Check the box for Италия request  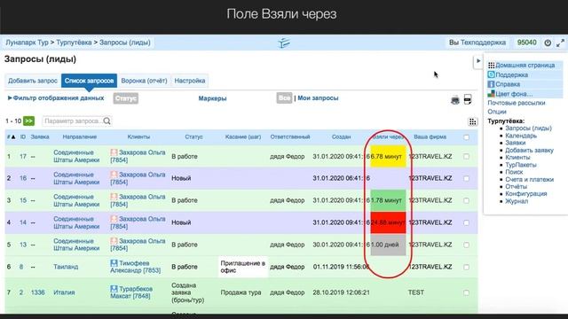[x=466, y=292]
